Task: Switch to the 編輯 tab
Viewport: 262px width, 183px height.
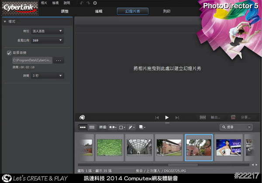Action: tap(99, 11)
